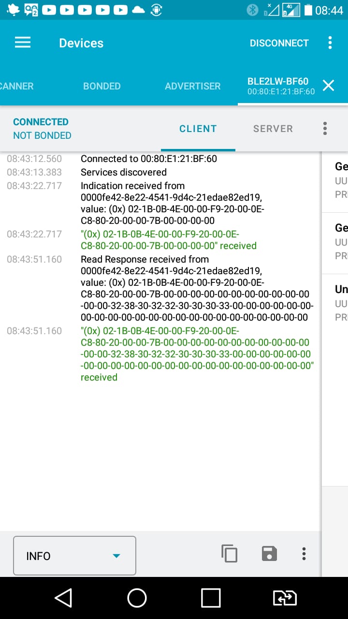Save the log to a file
This screenshot has width=348, height=619.
pyautogui.click(x=269, y=554)
